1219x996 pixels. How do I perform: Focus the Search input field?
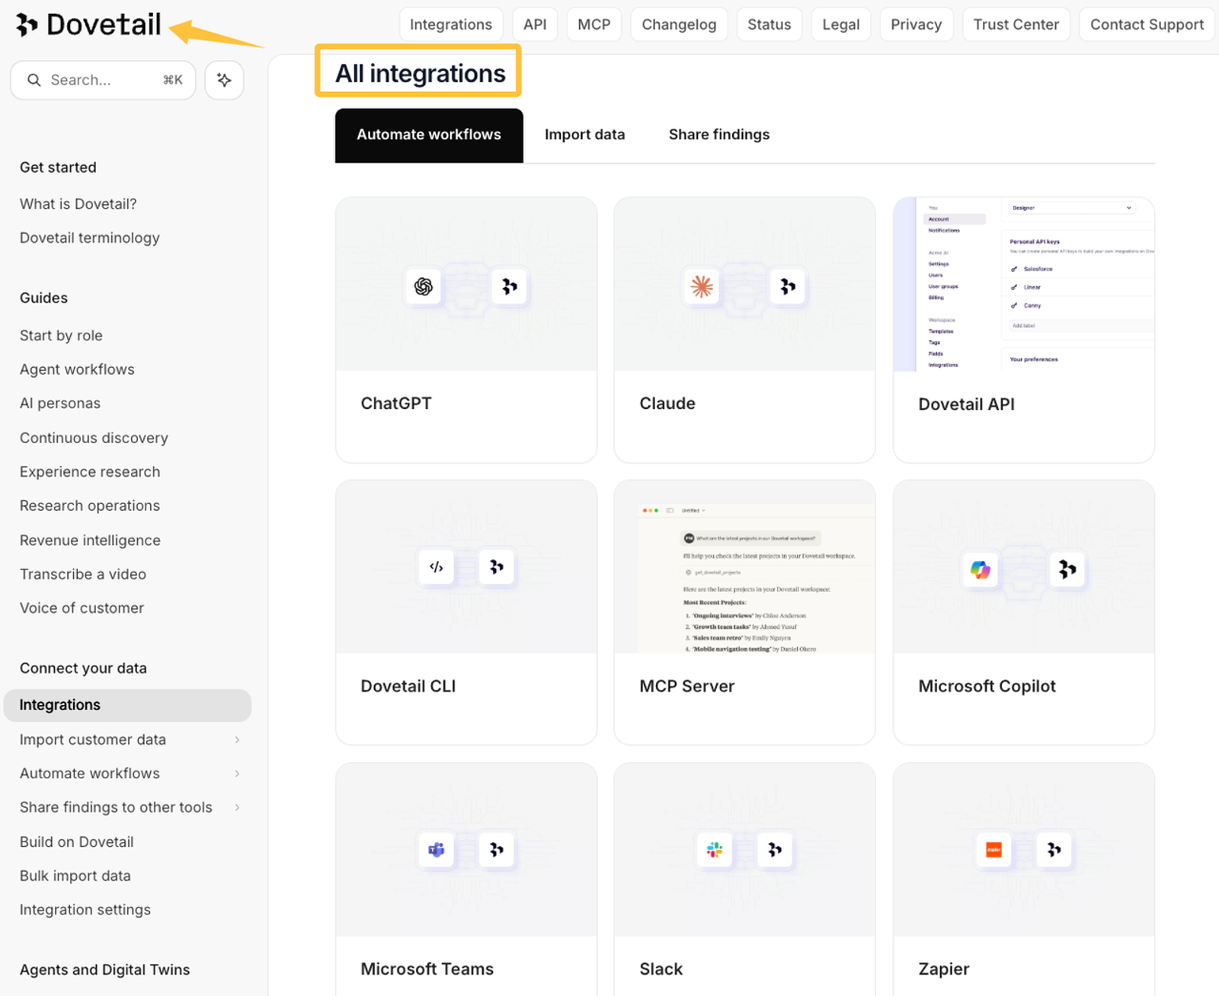103,80
